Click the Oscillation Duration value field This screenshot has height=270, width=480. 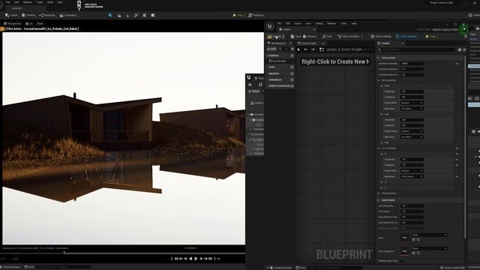click(x=412, y=64)
